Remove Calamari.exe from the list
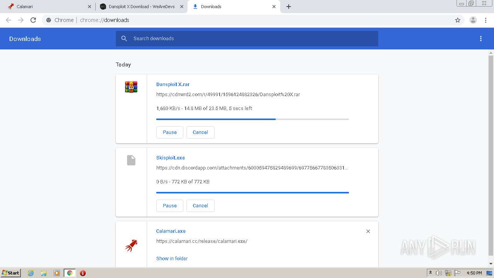Viewport: 494px width, 278px height. (x=368, y=231)
